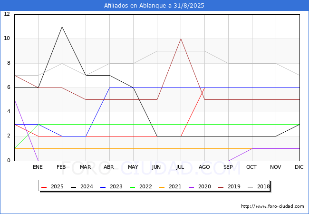Open the foro-ciudad.com link
This screenshot has height=214, width=309.
[272, 206]
